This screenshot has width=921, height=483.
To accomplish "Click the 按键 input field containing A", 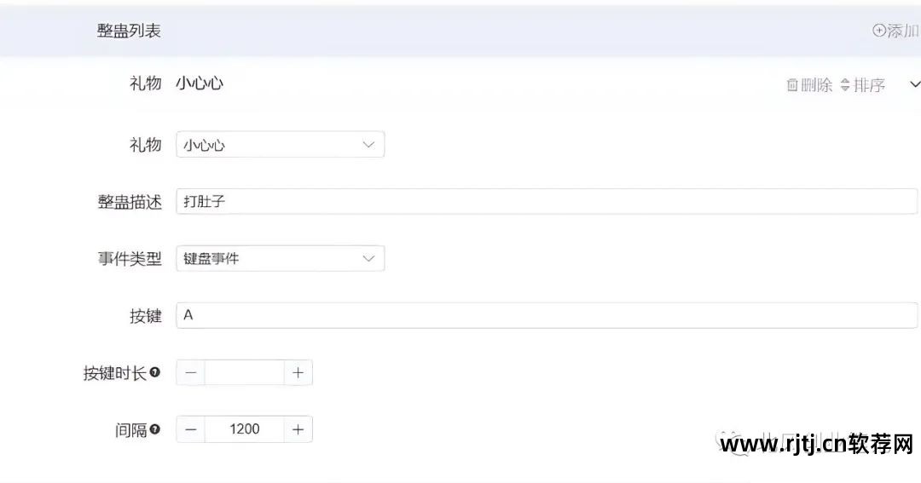I will 546,315.
